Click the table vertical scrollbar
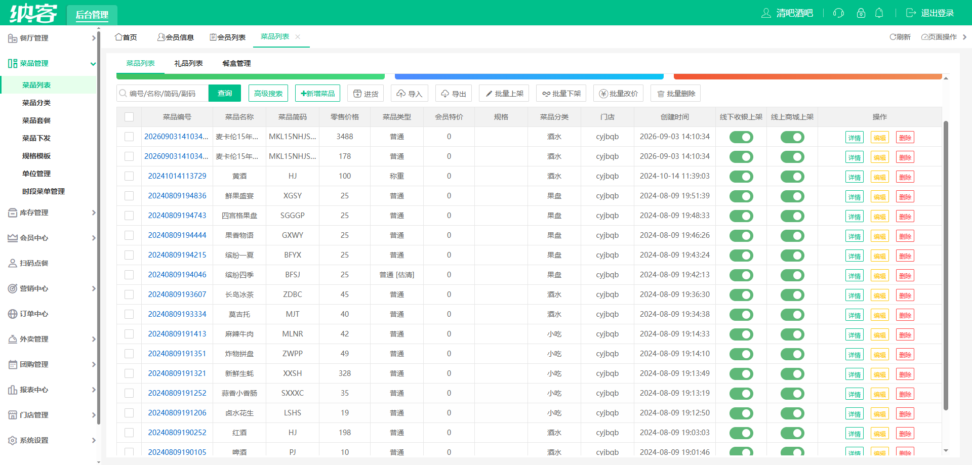This screenshot has height=465, width=972. (946, 265)
